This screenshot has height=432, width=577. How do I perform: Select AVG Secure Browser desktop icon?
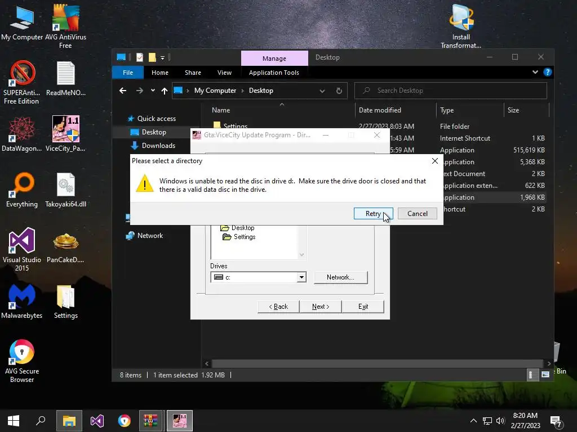click(x=22, y=361)
